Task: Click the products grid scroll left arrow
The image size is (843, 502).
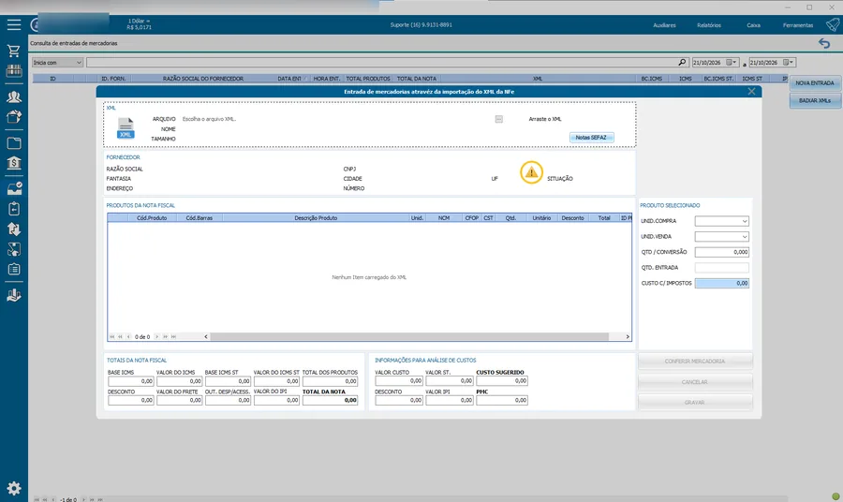Action: pos(206,336)
